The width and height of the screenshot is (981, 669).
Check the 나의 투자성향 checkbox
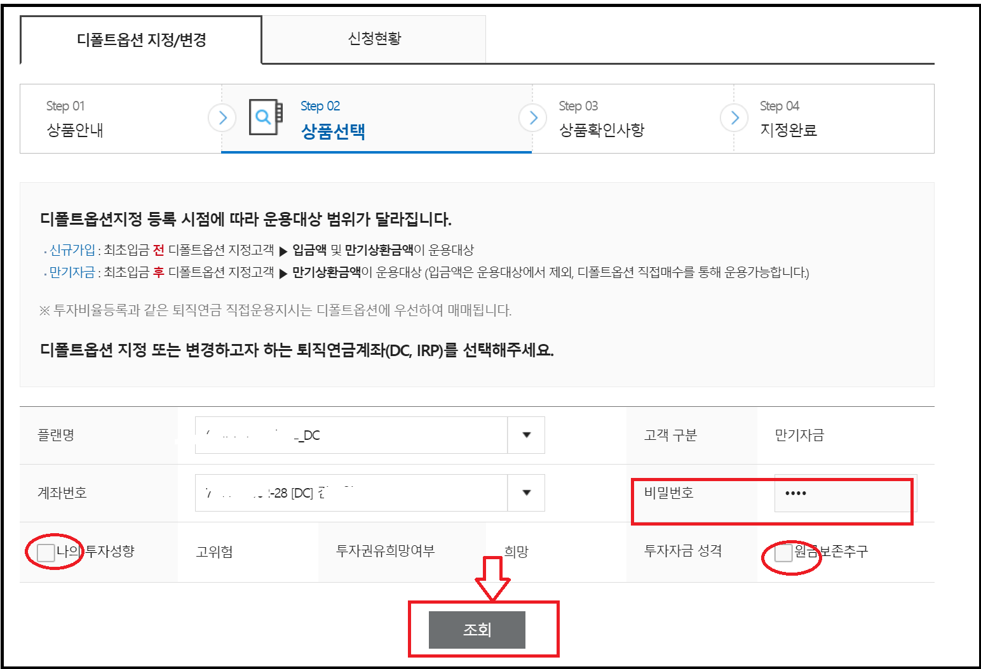click(45, 553)
